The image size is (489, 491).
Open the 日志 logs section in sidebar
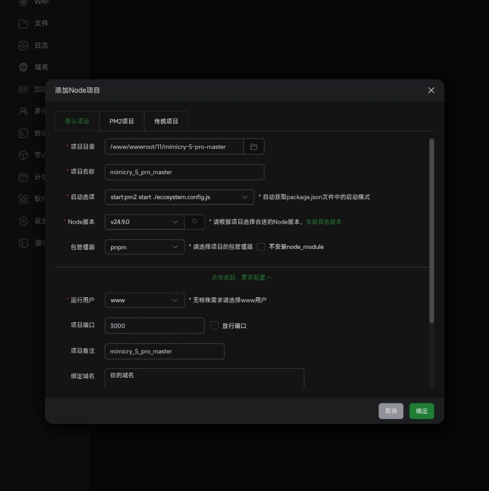pos(41,45)
